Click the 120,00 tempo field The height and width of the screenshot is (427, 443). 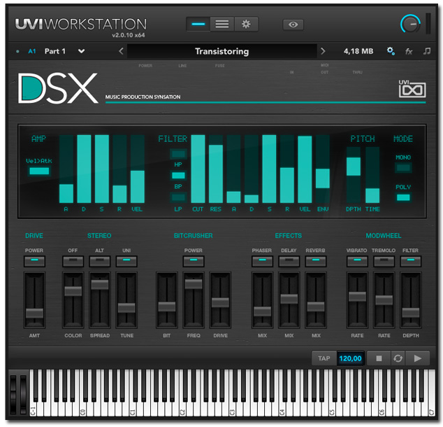click(x=350, y=358)
